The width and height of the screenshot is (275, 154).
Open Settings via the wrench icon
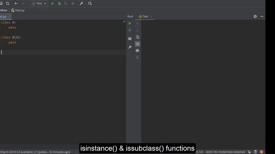pyautogui.click(x=81, y=3)
